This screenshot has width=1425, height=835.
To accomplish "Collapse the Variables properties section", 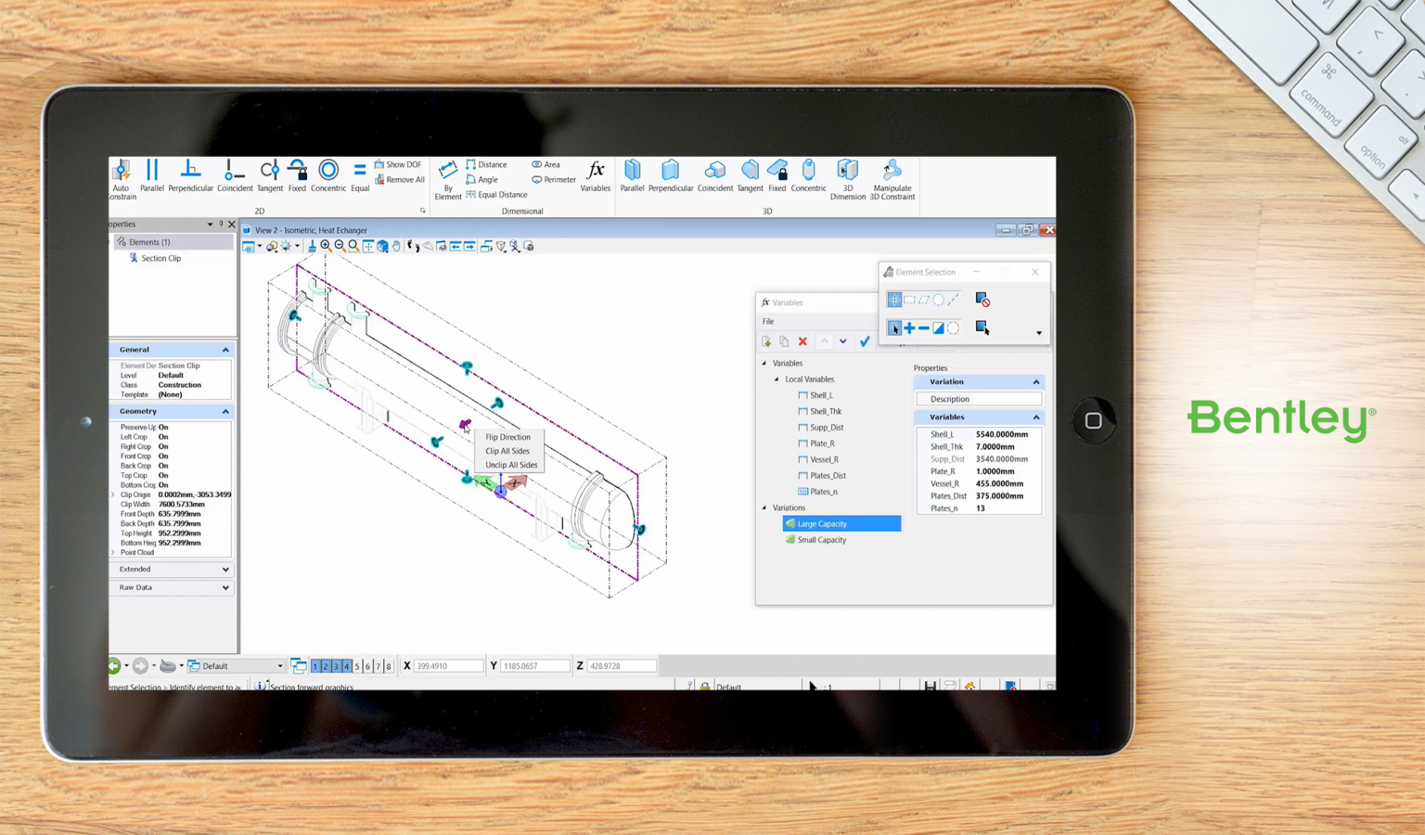I will 1036,417.
